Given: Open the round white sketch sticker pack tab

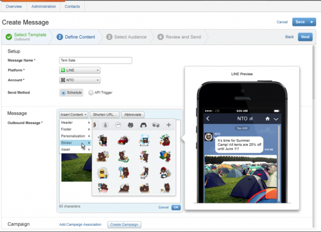Looking at the screenshot, I should (118, 125).
